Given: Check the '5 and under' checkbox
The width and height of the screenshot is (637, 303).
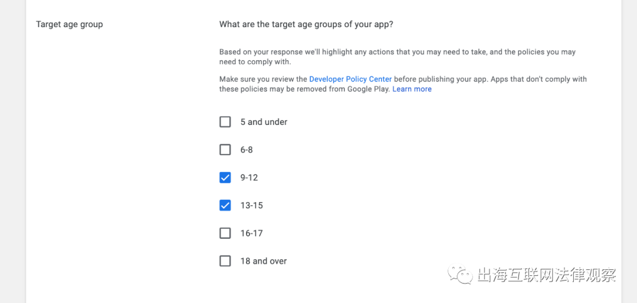Looking at the screenshot, I should (x=225, y=122).
